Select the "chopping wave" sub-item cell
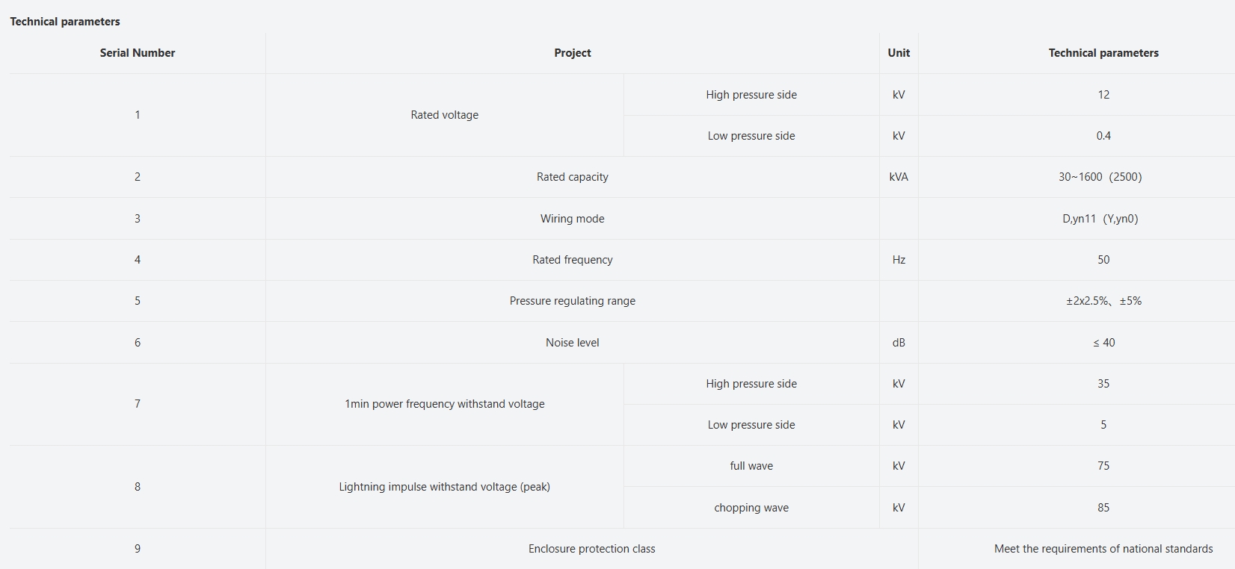1235x569 pixels. pos(751,508)
